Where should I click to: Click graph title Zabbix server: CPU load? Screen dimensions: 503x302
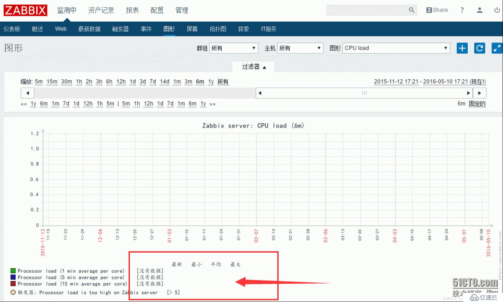tap(253, 126)
